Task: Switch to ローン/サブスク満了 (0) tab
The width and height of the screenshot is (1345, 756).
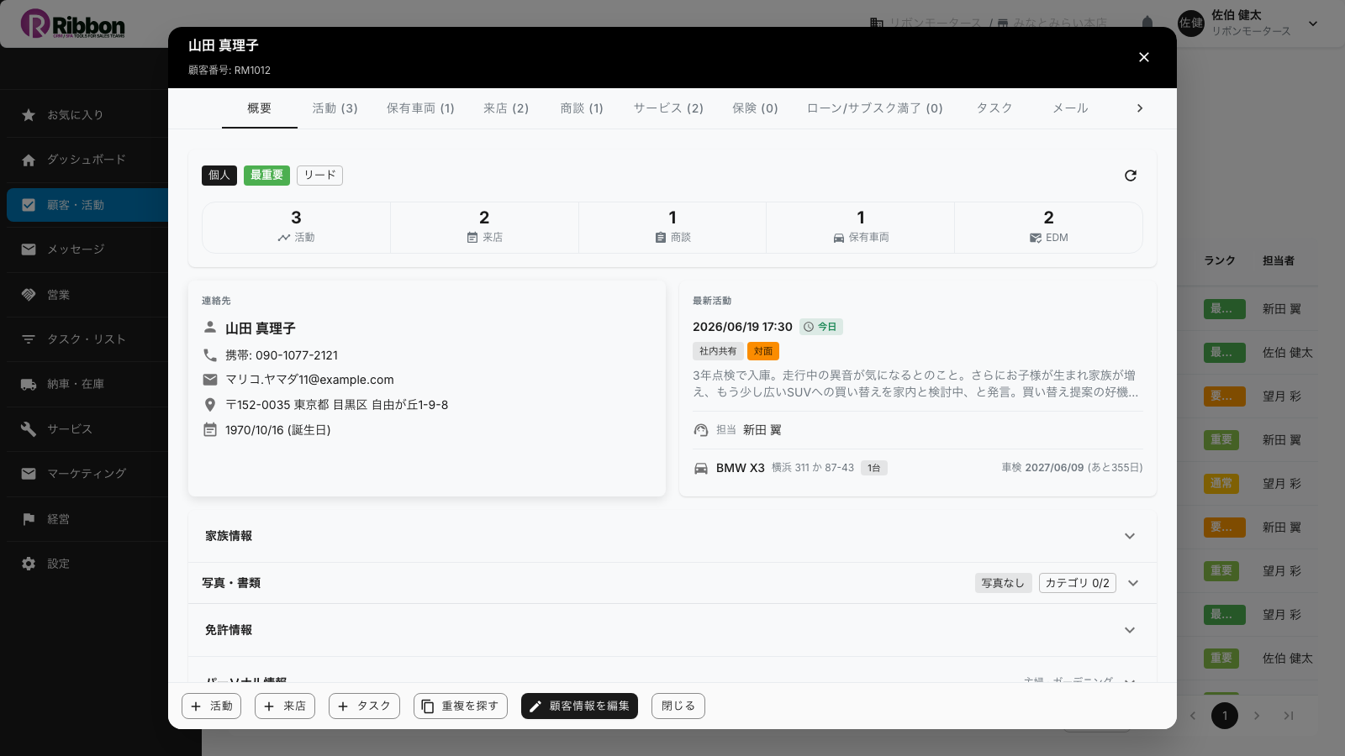Action: click(875, 108)
